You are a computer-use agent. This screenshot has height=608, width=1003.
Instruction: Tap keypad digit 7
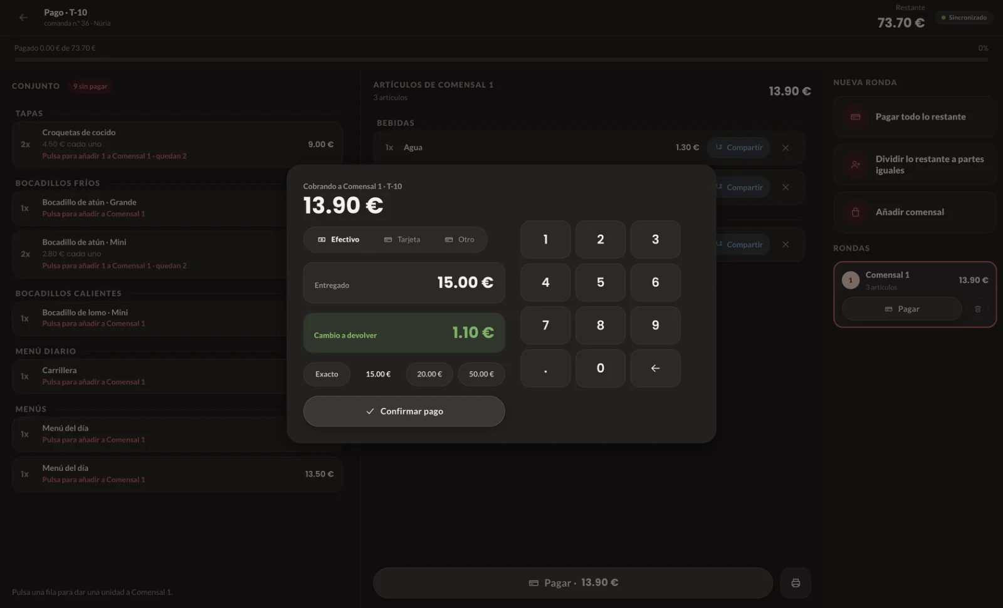545,325
